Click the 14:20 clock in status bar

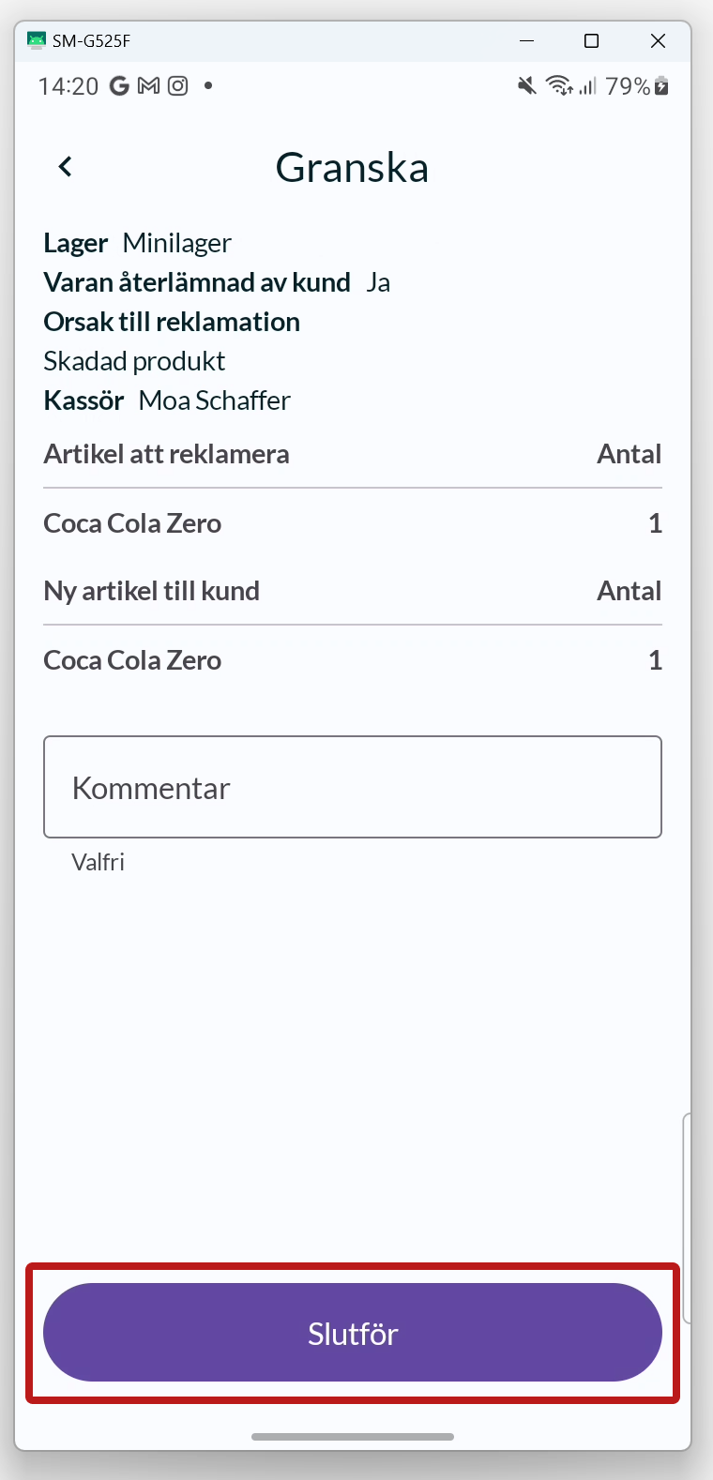point(68,86)
